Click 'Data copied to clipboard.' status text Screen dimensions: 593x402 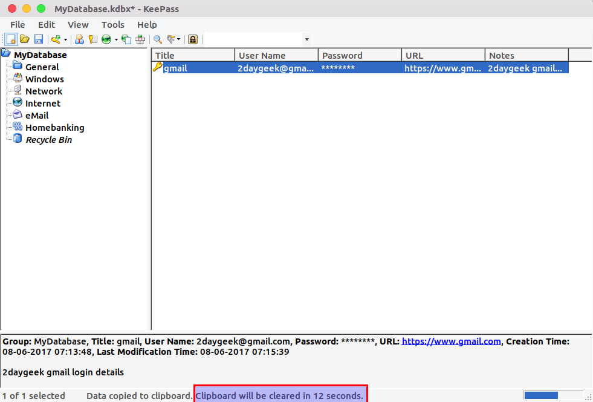tap(140, 396)
